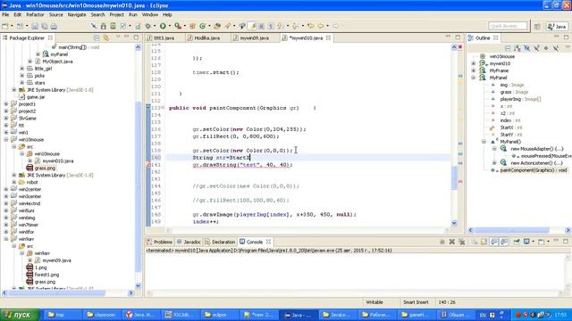Click the New file toolbar icon
The width and height of the screenshot is (572, 321).
(x=5, y=26)
